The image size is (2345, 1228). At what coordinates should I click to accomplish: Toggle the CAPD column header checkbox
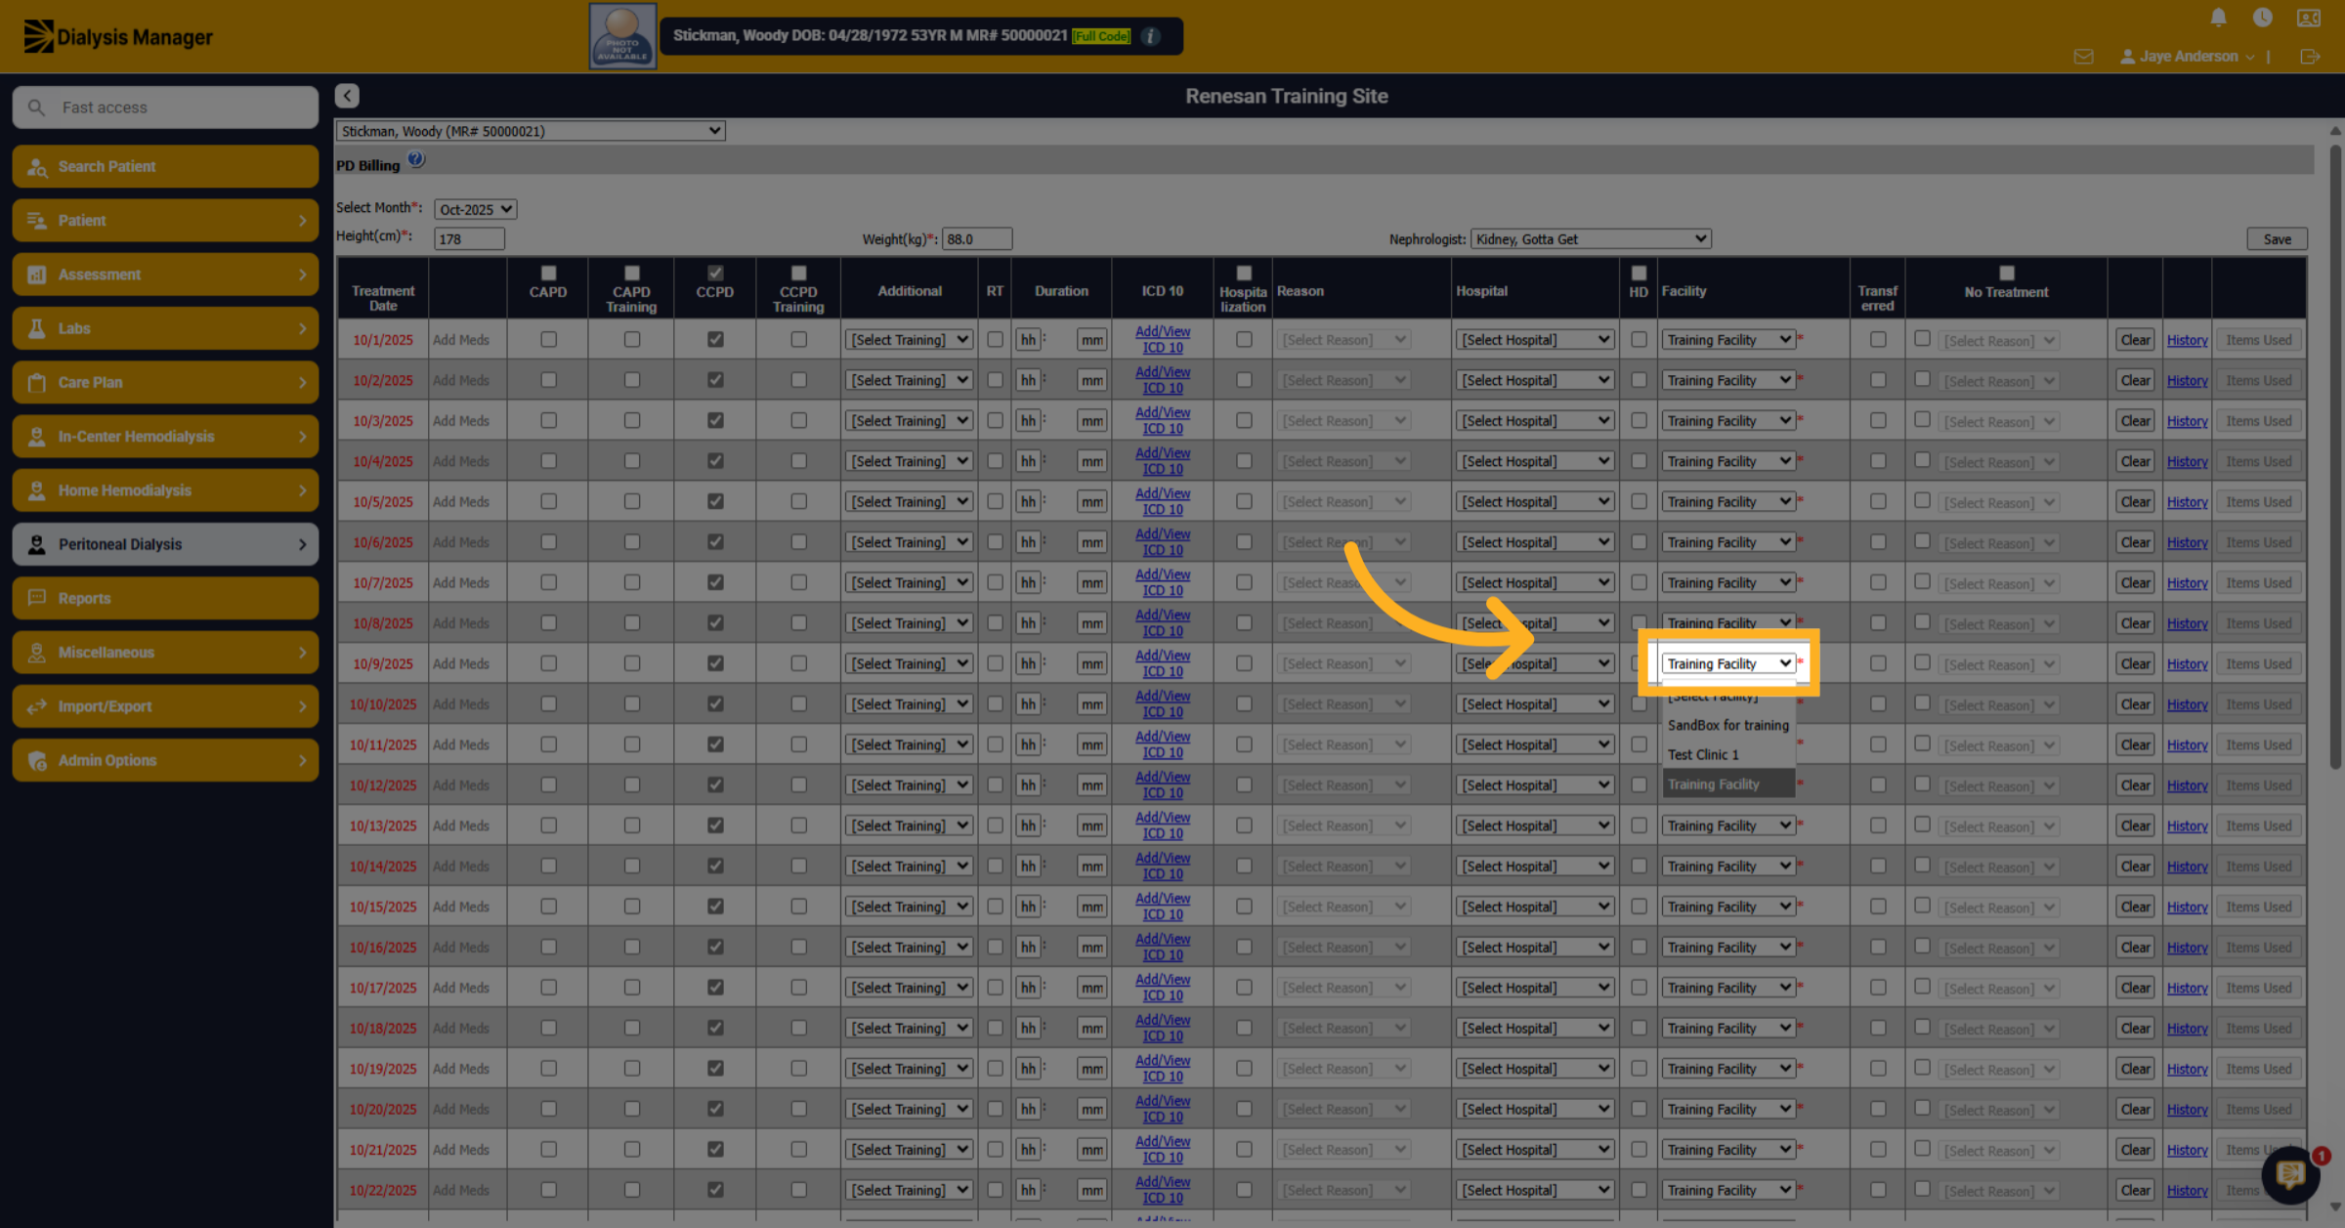point(548,273)
